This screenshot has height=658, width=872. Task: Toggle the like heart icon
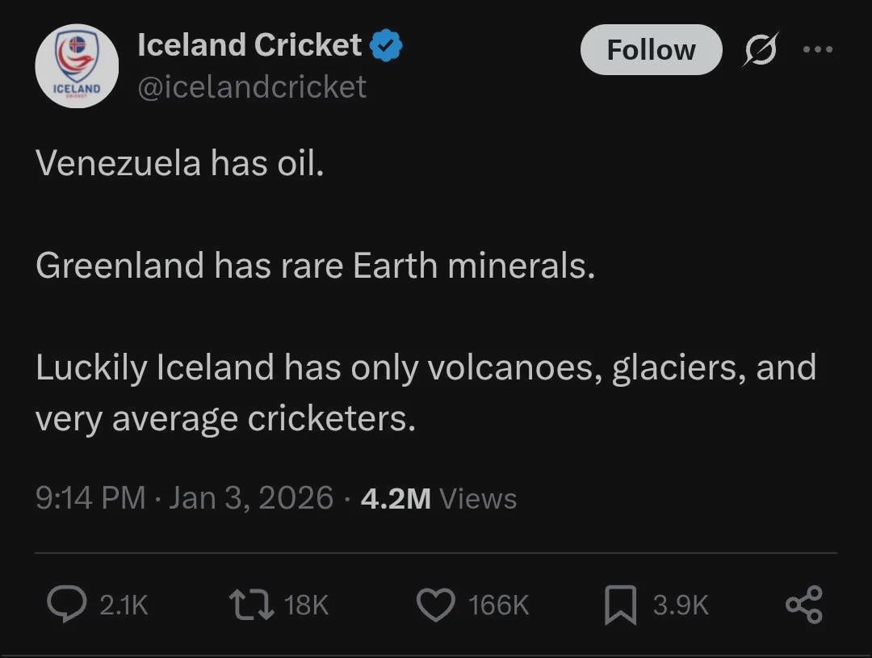[435, 605]
